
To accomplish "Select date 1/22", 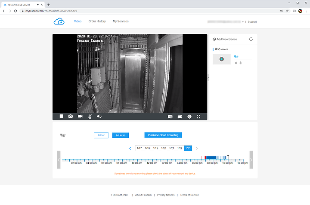I will tap(180, 148).
